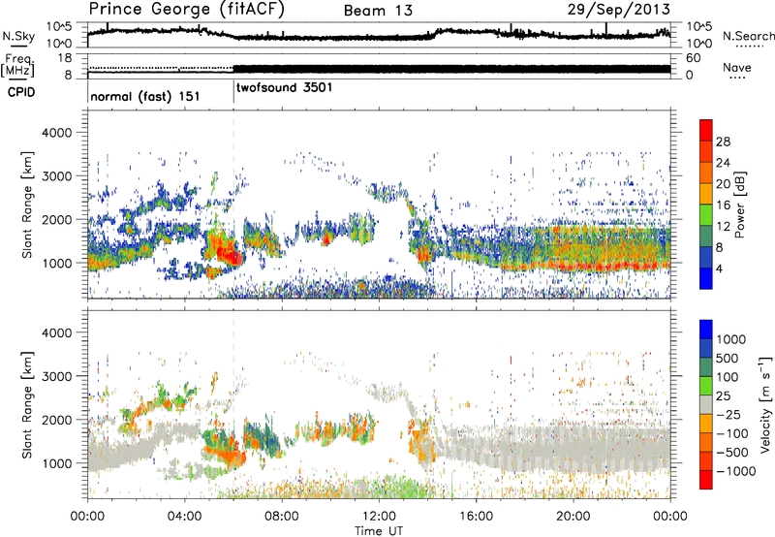The width and height of the screenshot is (775, 537).
Task: Click the -1000 tick label on Velocity colorbar
Action: pos(735,471)
